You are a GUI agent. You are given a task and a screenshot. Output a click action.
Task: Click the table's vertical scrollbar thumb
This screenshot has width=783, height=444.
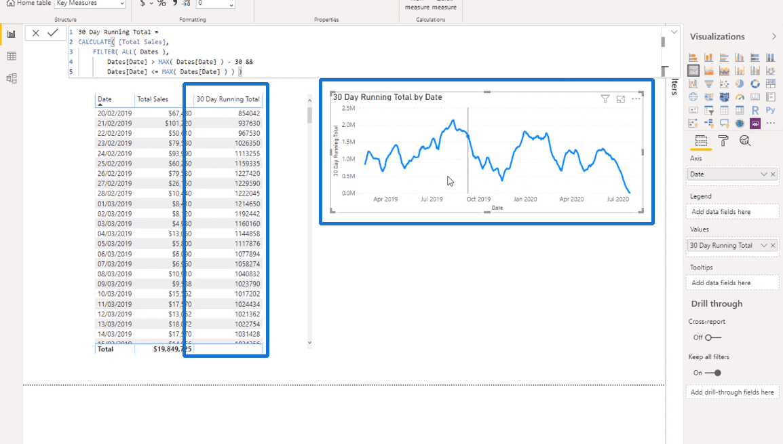coord(309,115)
